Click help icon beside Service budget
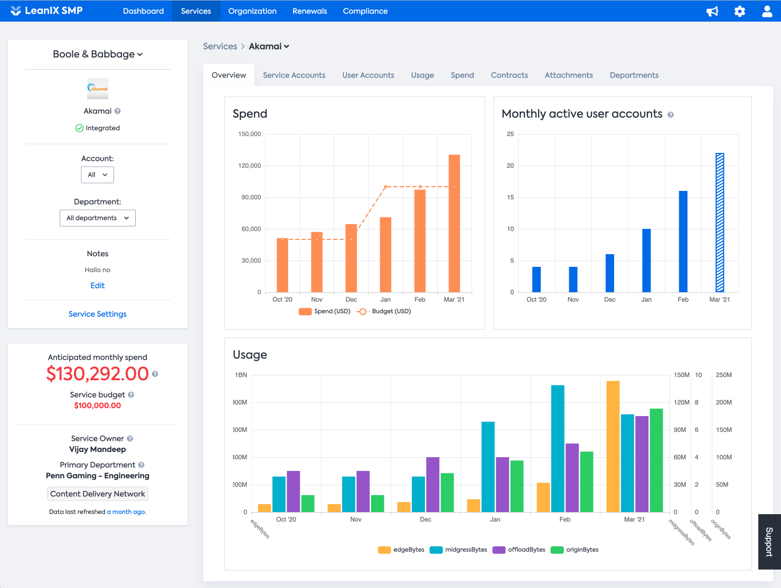This screenshot has height=588, width=781. [x=131, y=395]
